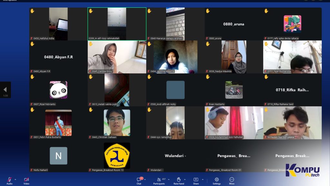
Task: Click raised hand icon on 0480_Abyan F.R
Action: coord(33,44)
